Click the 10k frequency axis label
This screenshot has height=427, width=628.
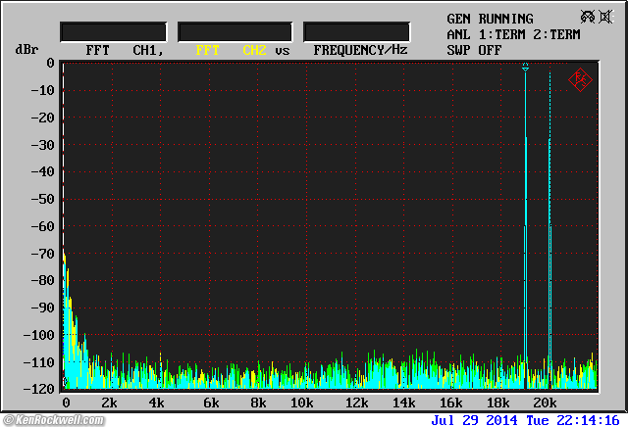click(x=301, y=403)
